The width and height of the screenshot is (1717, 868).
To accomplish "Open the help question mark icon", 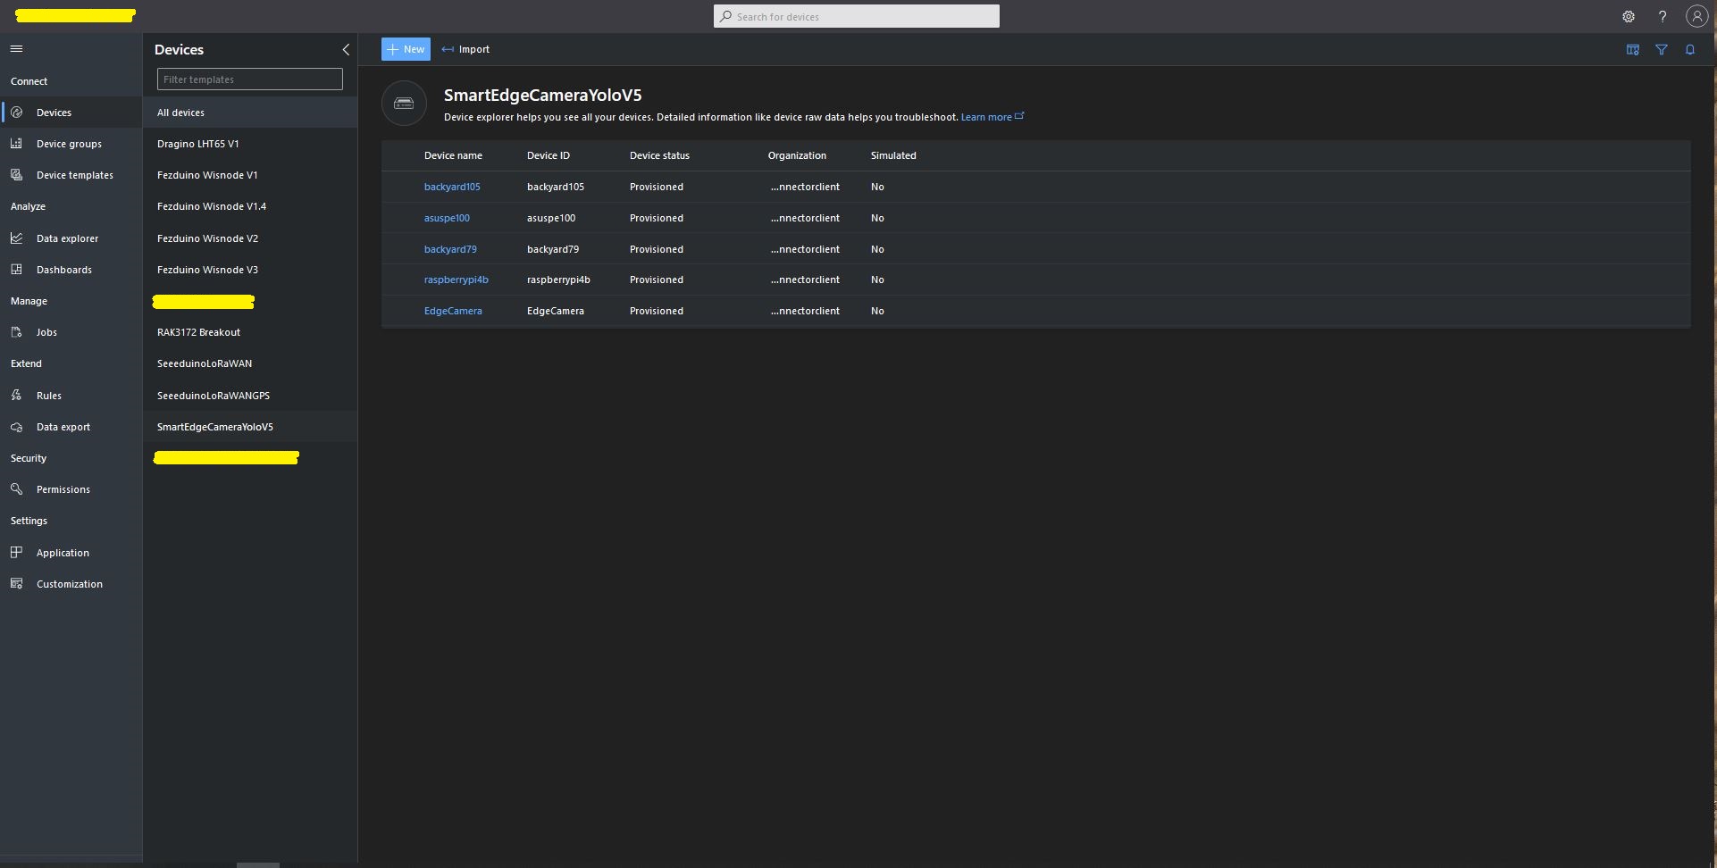I will click(x=1662, y=17).
